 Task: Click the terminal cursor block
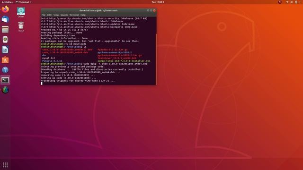[42, 84]
